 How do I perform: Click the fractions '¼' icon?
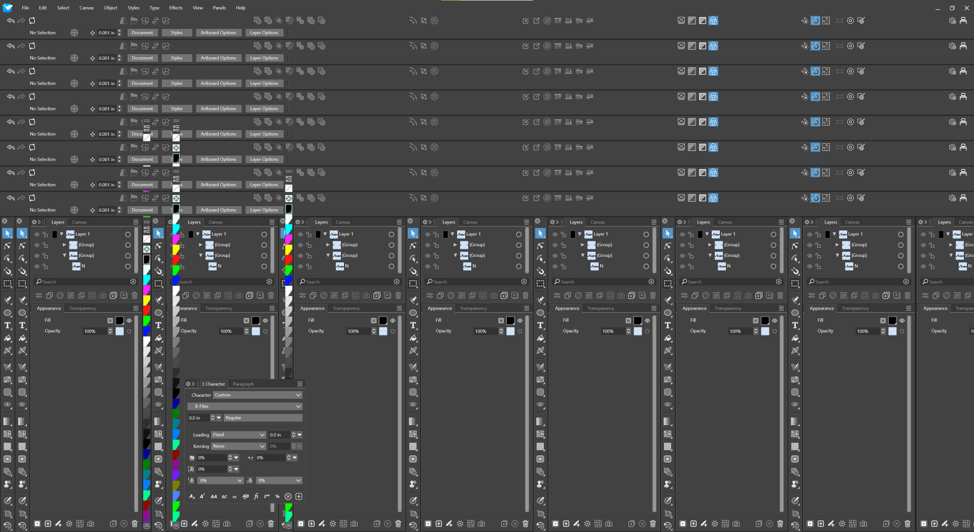coord(277,497)
